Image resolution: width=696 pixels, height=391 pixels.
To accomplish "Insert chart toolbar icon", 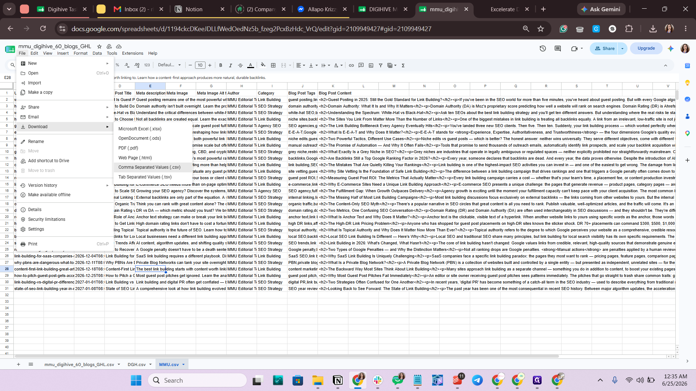I will point(371,65).
